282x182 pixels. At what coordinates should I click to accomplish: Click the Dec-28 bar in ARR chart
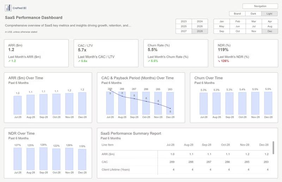point(82,103)
